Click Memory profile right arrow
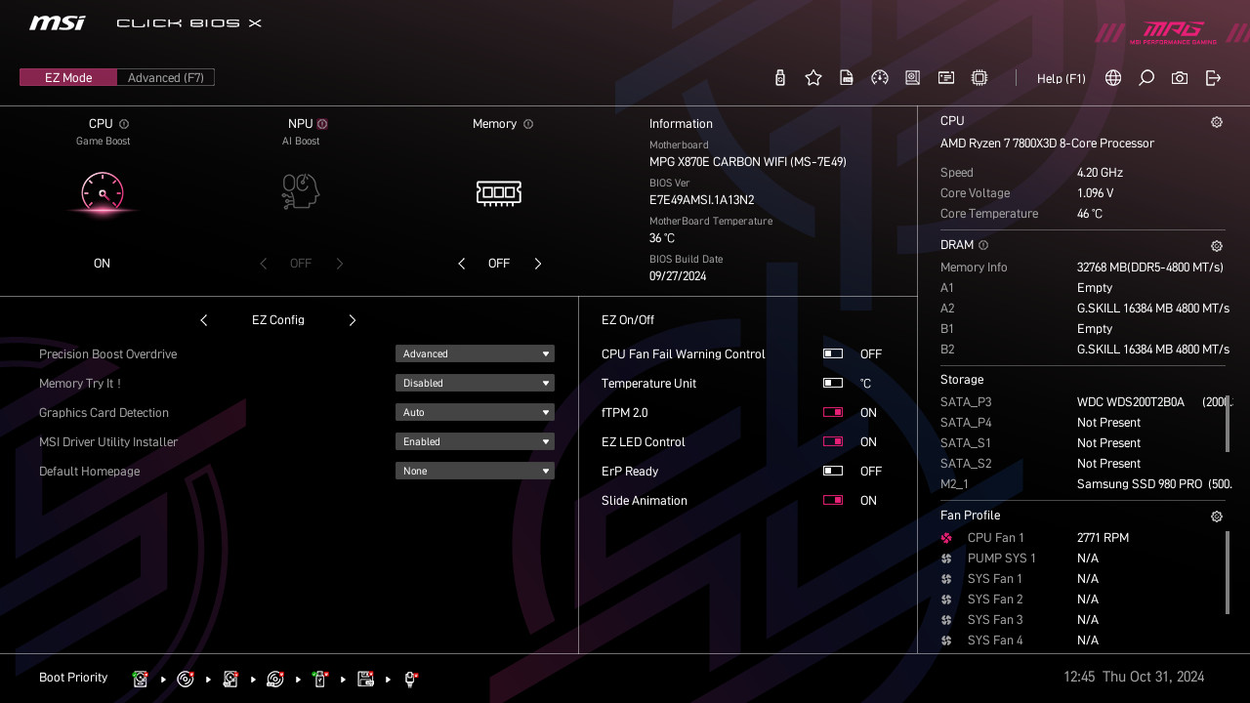The image size is (1250, 703). [x=538, y=264]
